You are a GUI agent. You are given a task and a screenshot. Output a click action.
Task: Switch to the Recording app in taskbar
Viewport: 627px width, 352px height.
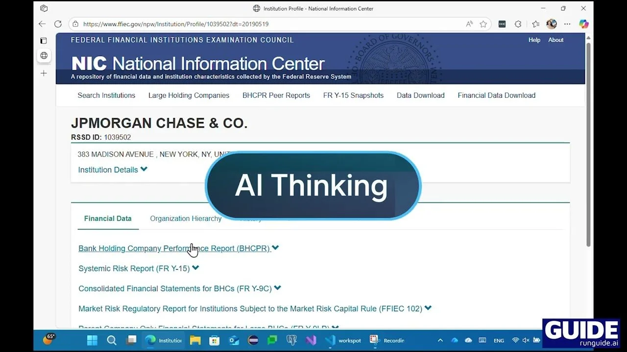point(387,340)
